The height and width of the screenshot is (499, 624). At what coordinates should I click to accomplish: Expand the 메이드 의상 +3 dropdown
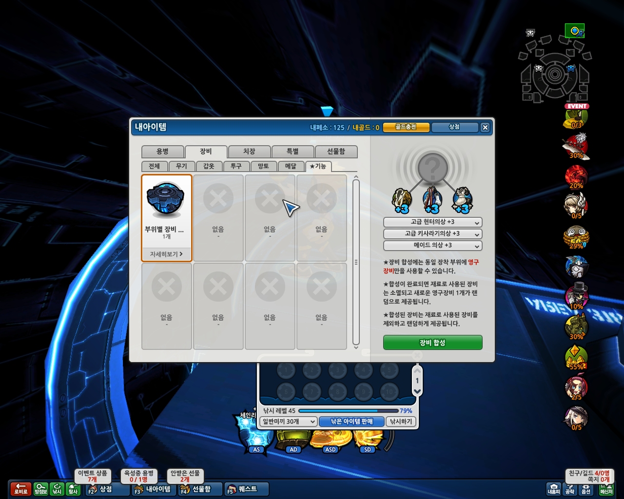tap(433, 246)
